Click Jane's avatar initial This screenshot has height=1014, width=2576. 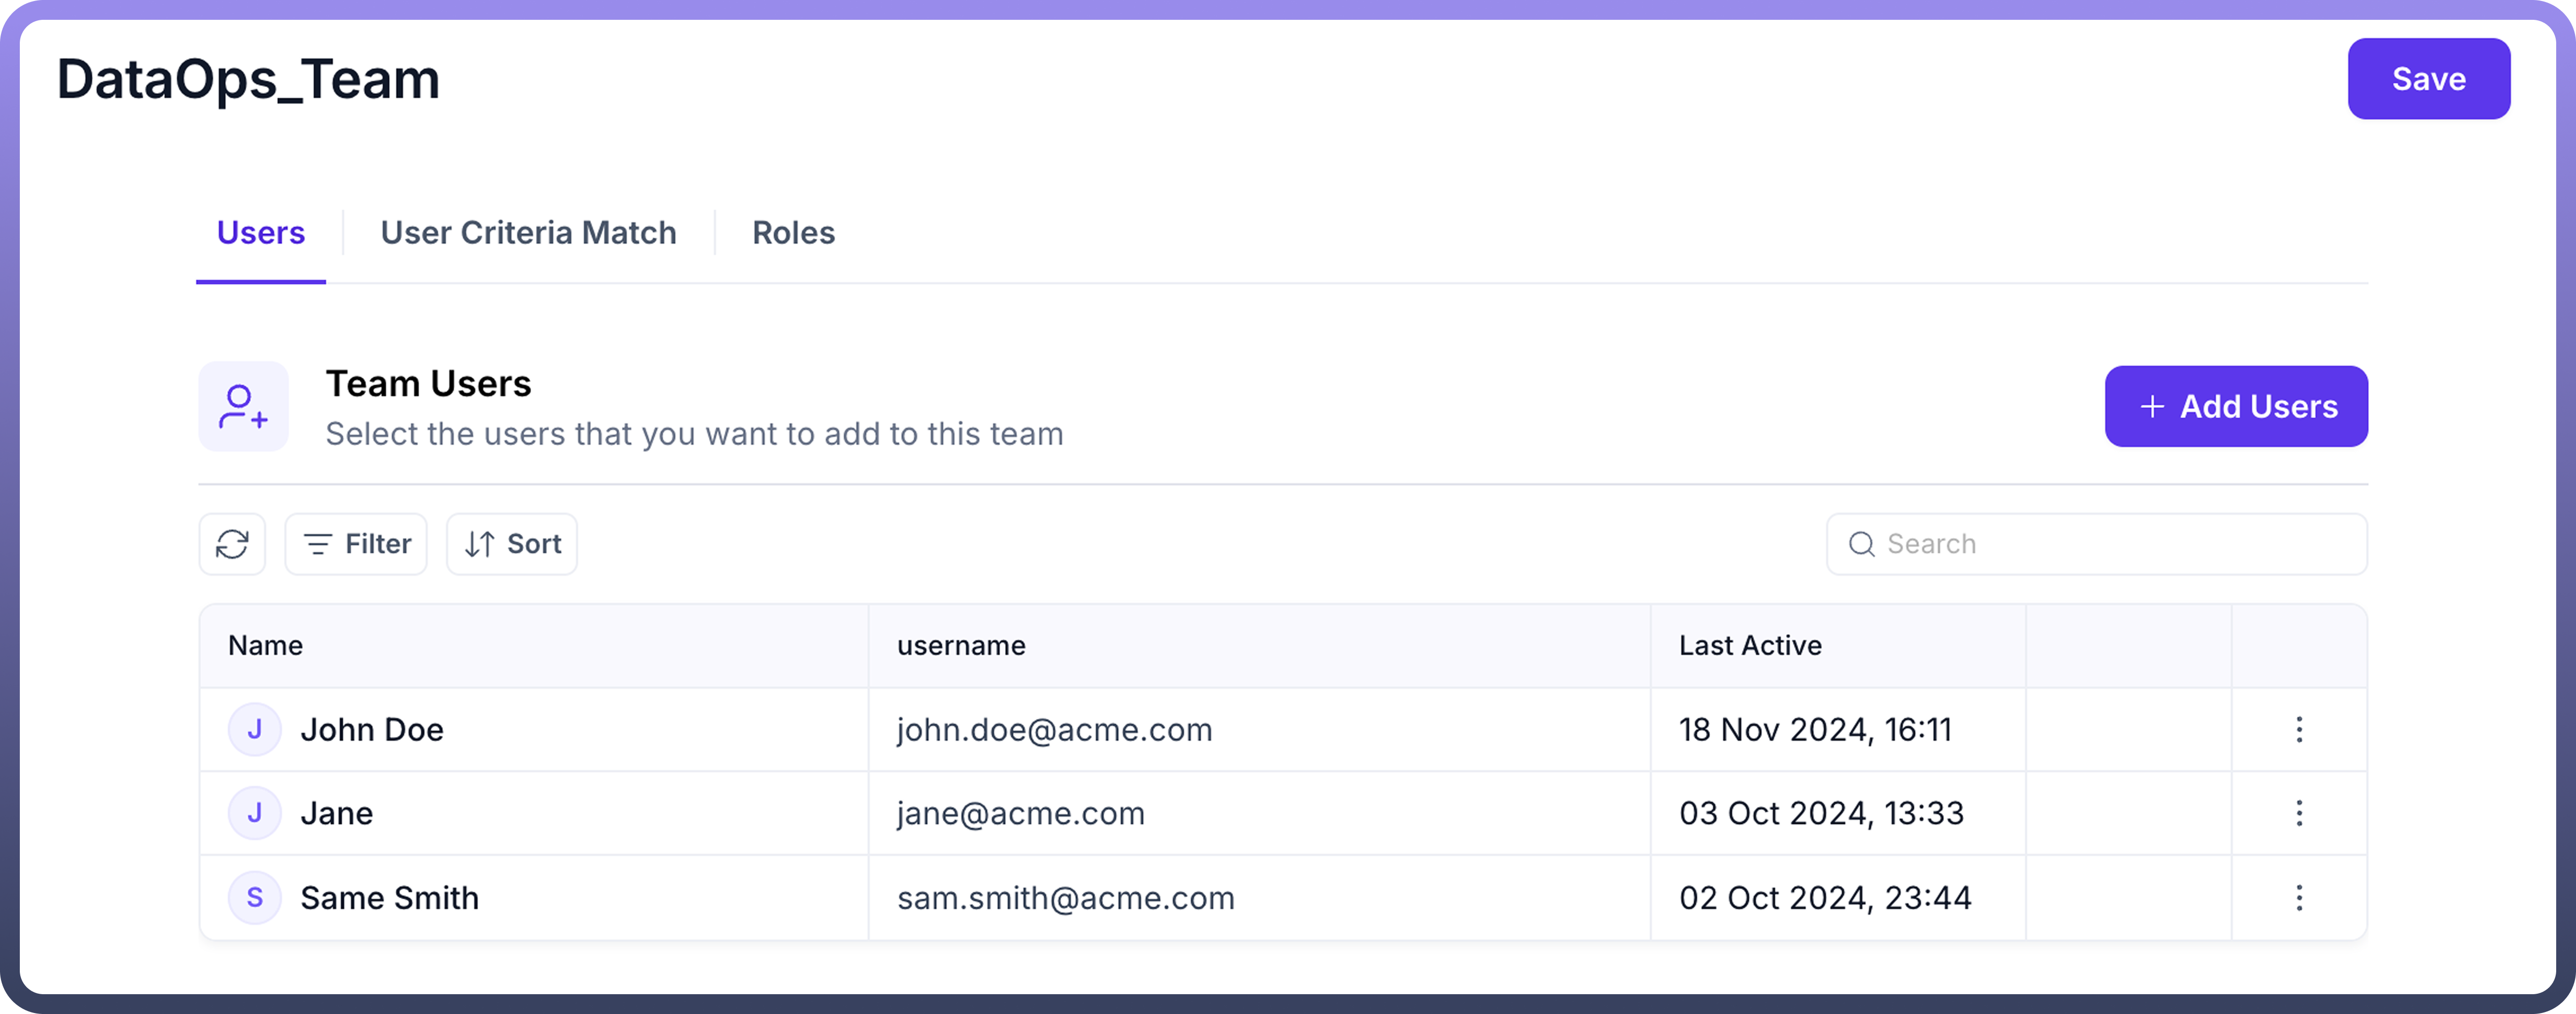tap(255, 813)
